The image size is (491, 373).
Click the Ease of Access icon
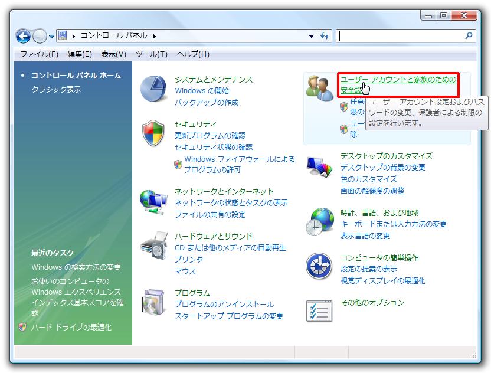[319, 267]
